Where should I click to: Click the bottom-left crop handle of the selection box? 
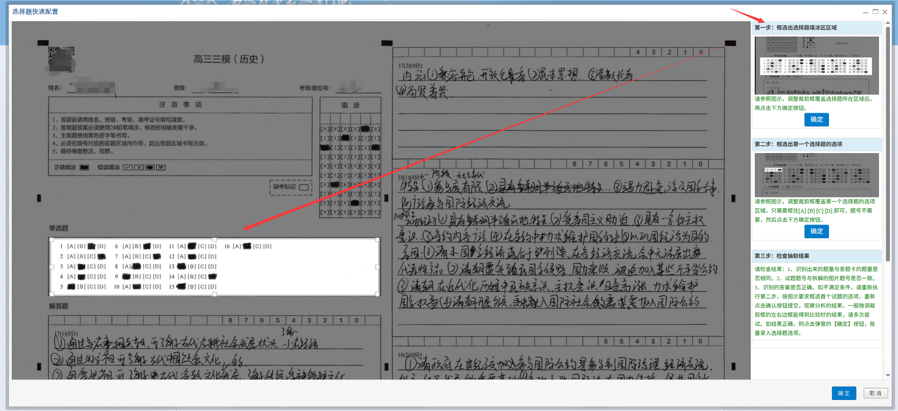(52, 294)
